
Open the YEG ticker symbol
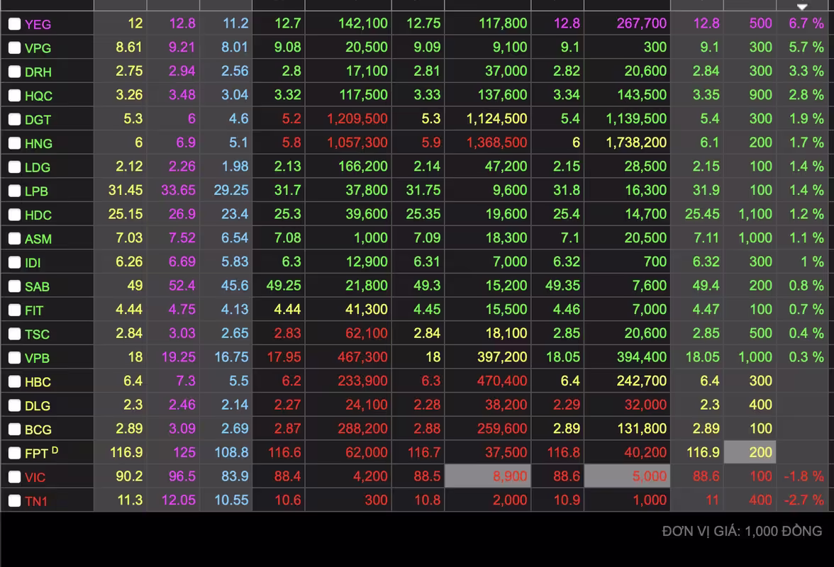coord(38,24)
